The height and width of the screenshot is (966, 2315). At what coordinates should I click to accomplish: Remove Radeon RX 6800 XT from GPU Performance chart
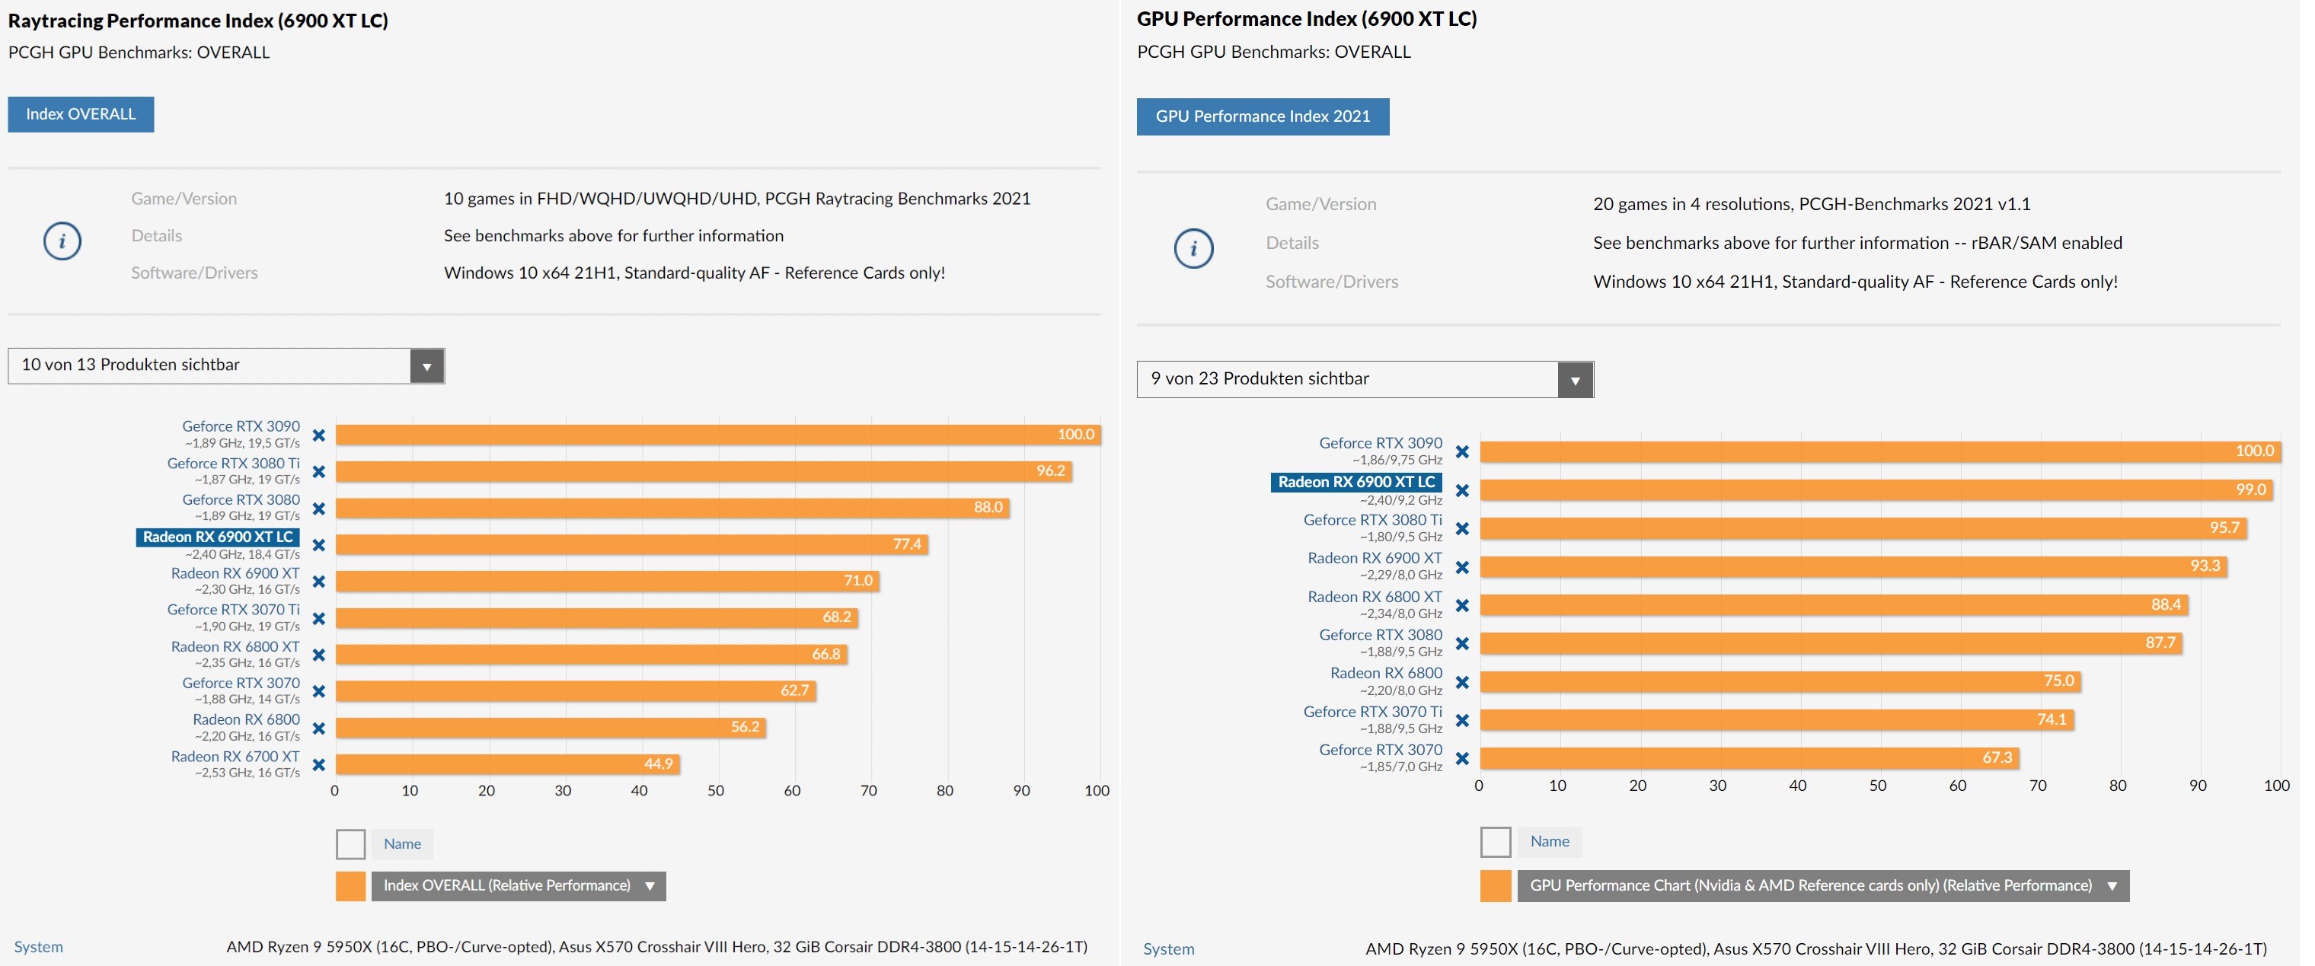click(1462, 606)
